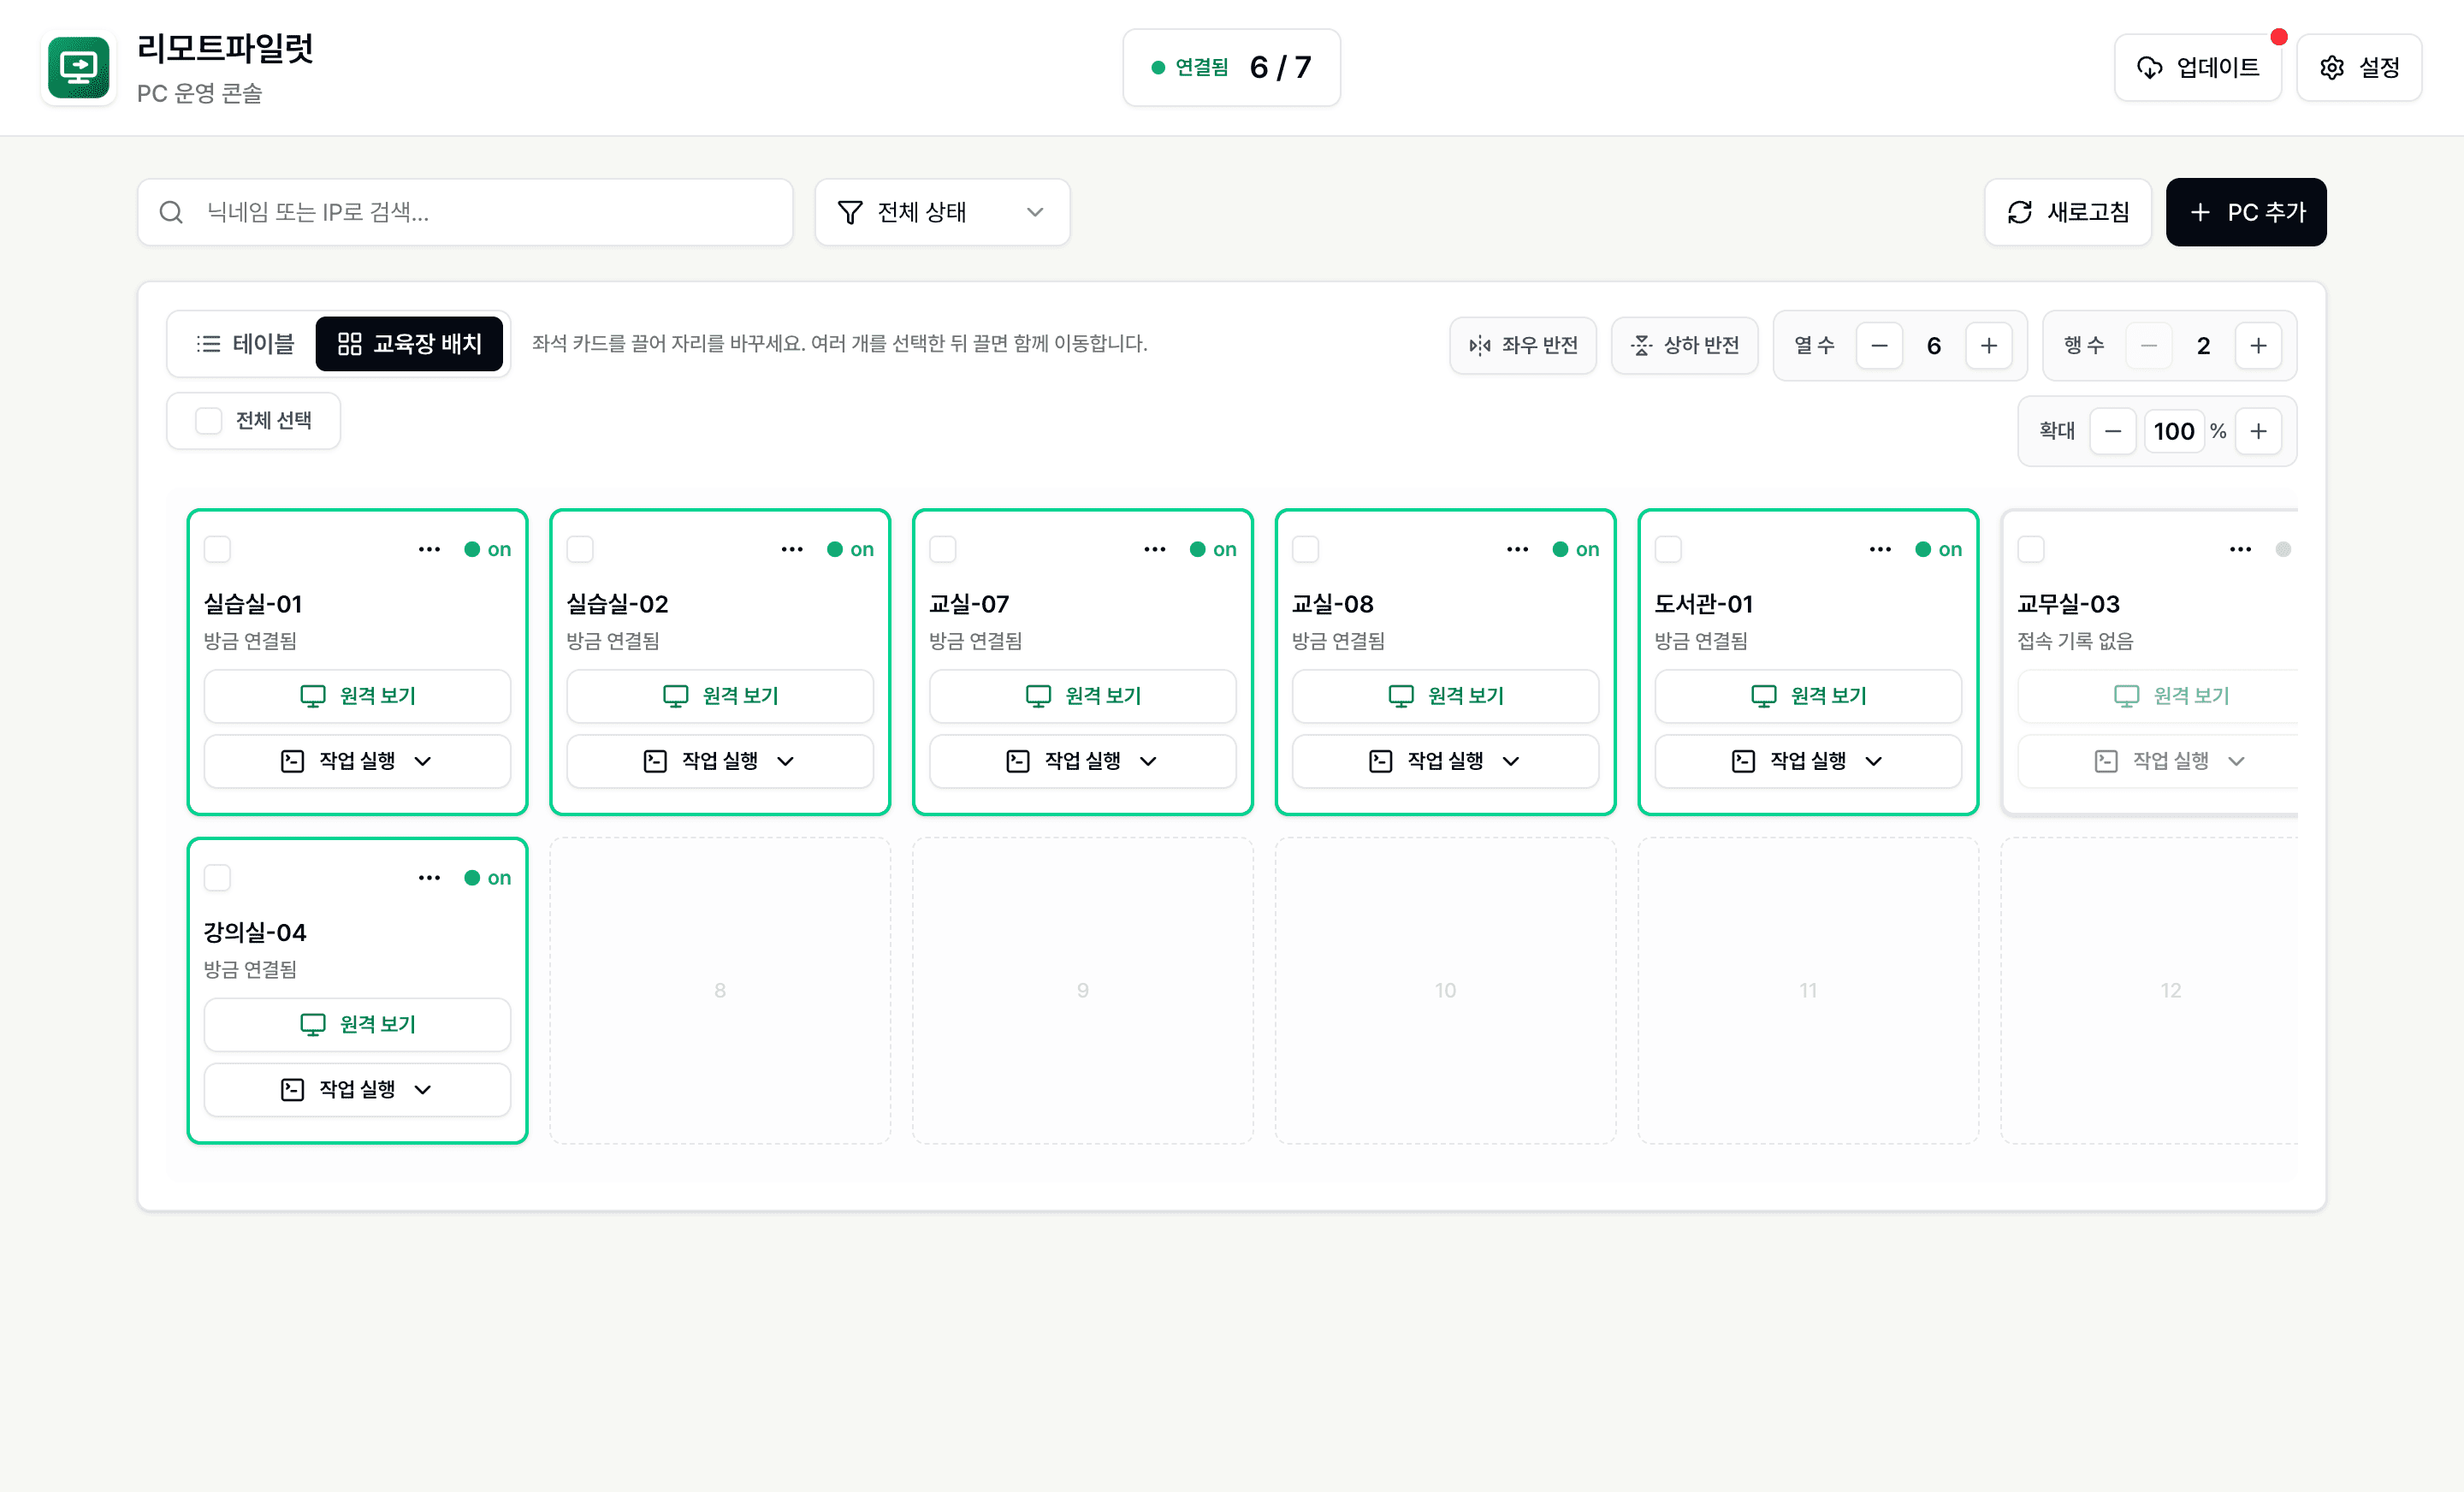
Task: Expand 작업 실행 menu for 교실-07
Action: click(x=1083, y=761)
